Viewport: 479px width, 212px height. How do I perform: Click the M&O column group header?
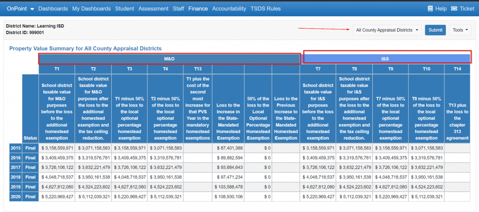point(169,59)
